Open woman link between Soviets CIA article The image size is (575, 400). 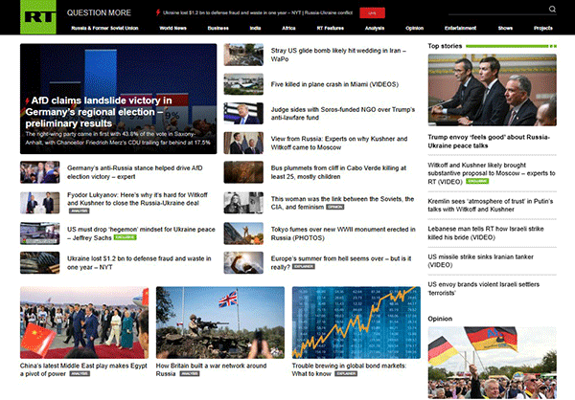(342, 203)
